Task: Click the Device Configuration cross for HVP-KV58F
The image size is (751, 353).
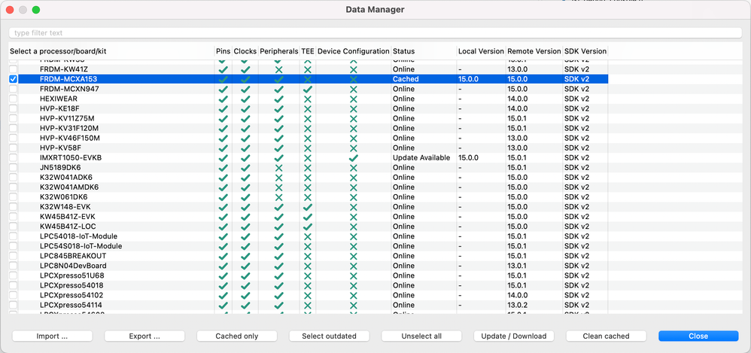Action: tap(354, 148)
